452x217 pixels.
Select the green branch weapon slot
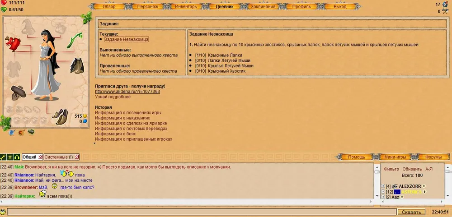[x=75, y=40]
